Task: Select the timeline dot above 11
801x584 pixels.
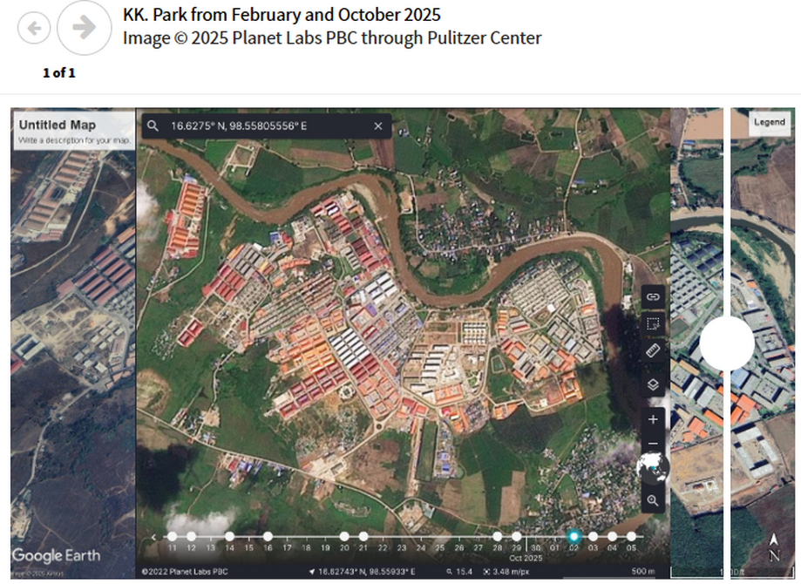Action: [173, 536]
